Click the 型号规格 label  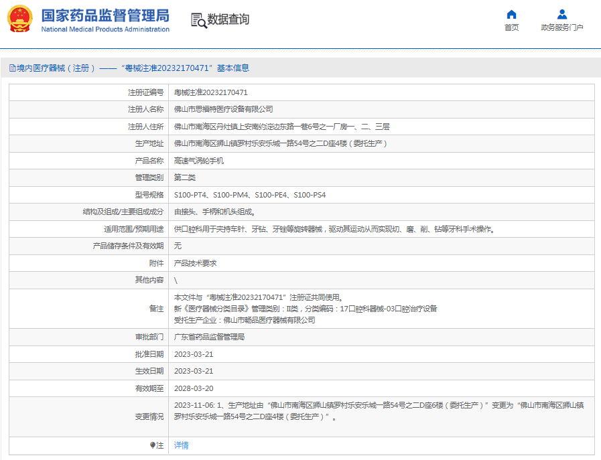tap(149, 195)
